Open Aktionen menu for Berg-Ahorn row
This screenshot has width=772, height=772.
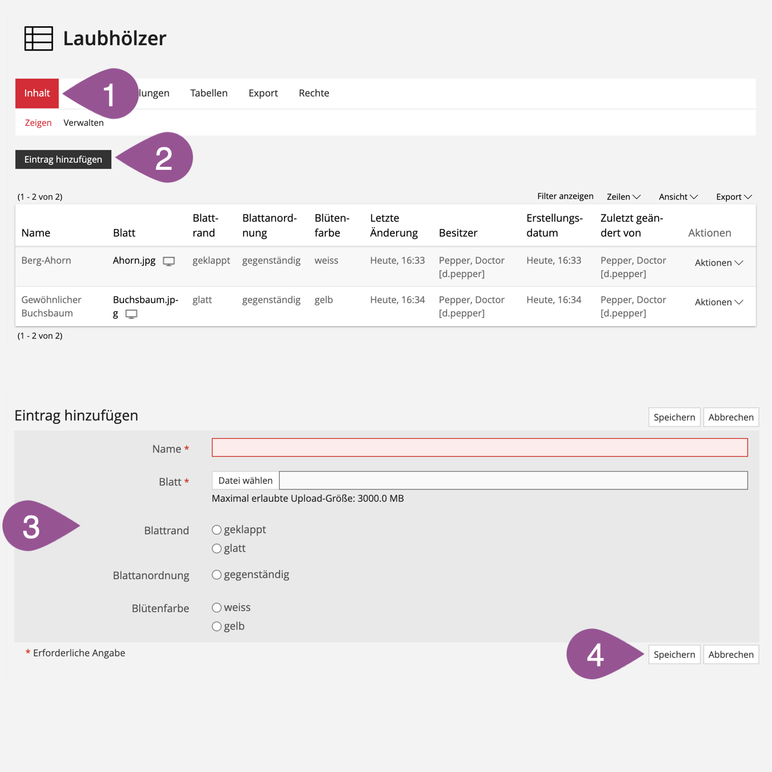pyautogui.click(x=719, y=262)
